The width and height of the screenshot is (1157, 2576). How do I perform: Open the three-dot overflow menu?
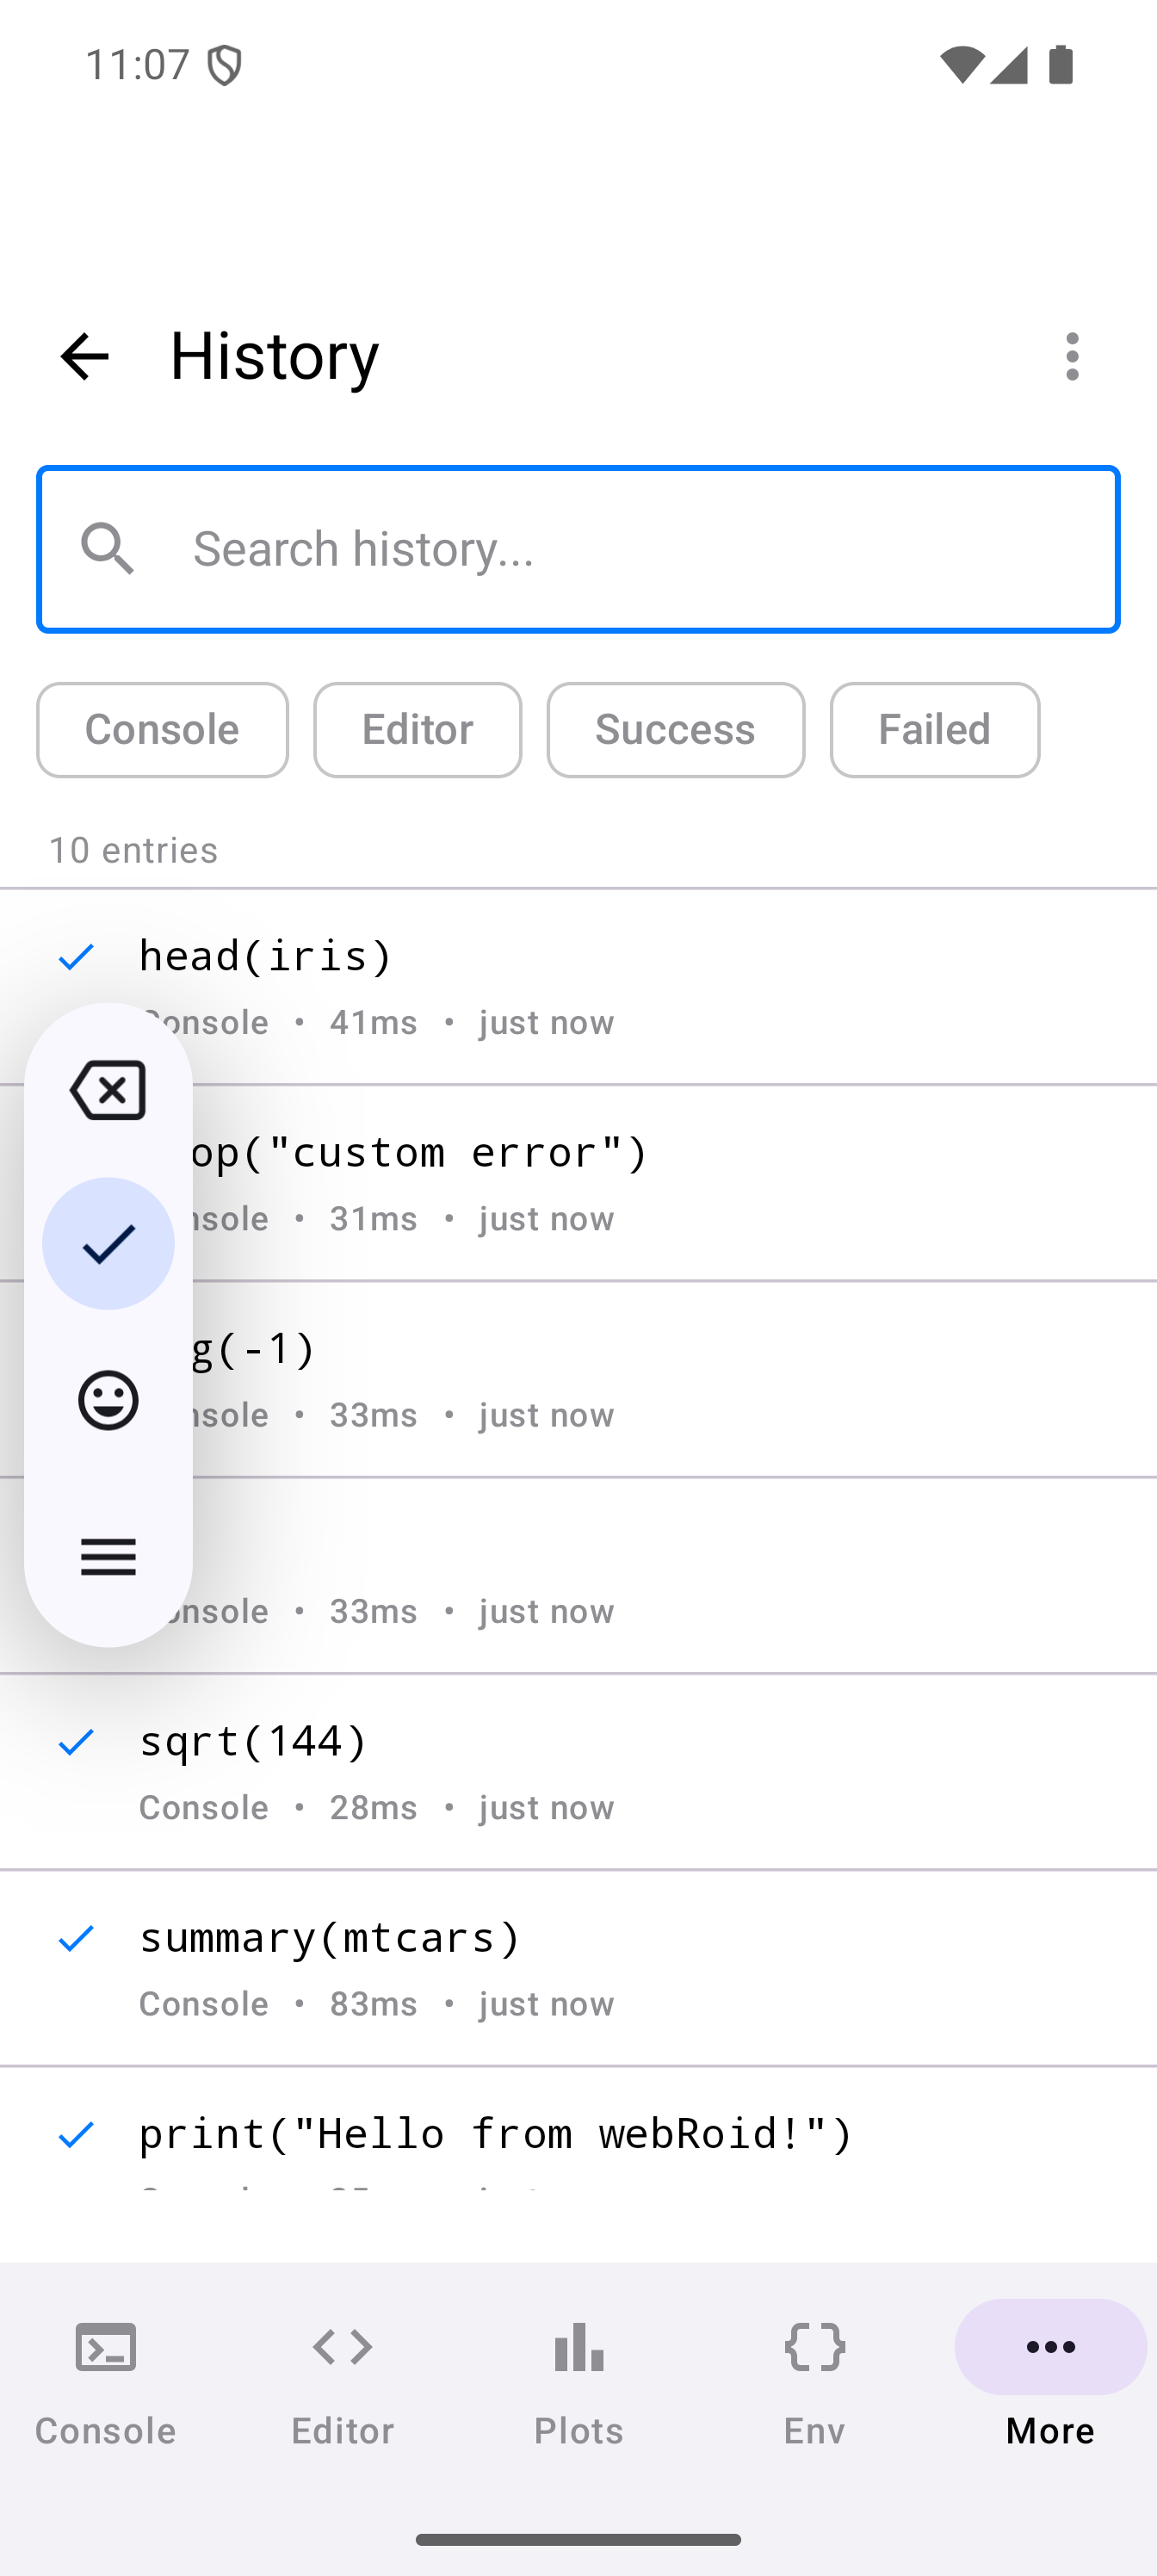point(1072,357)
